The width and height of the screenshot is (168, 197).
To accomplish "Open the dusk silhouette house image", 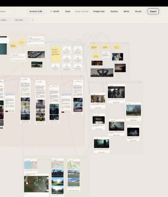I will (x=120, y=68).
